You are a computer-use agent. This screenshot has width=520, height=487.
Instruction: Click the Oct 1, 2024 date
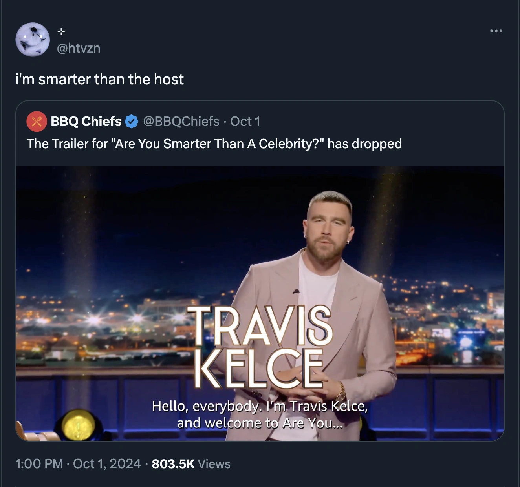(107, 464)
